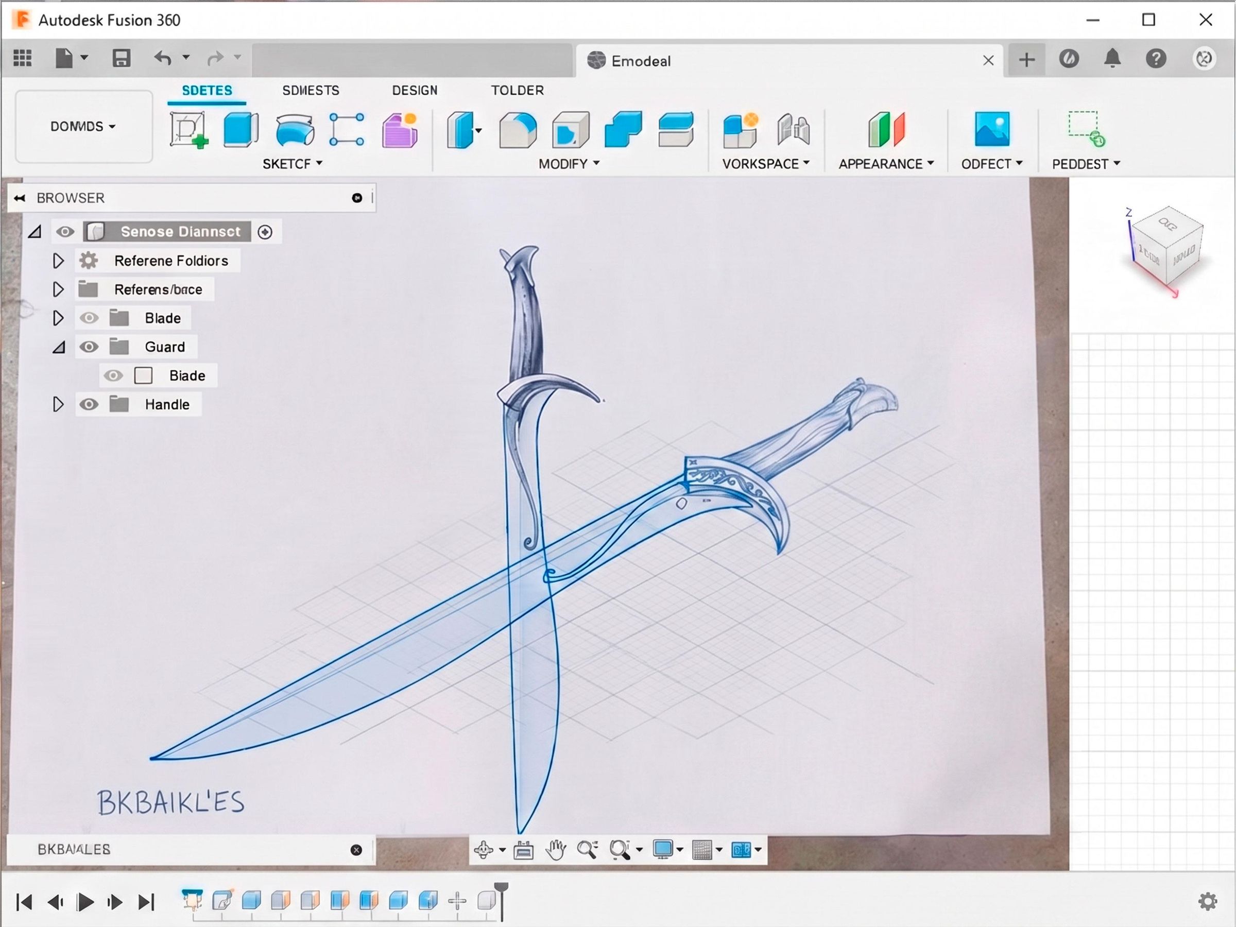Screen dimensions: 1236x927
Task: Open timeline settings gear
Action: tap(1208, 901)
